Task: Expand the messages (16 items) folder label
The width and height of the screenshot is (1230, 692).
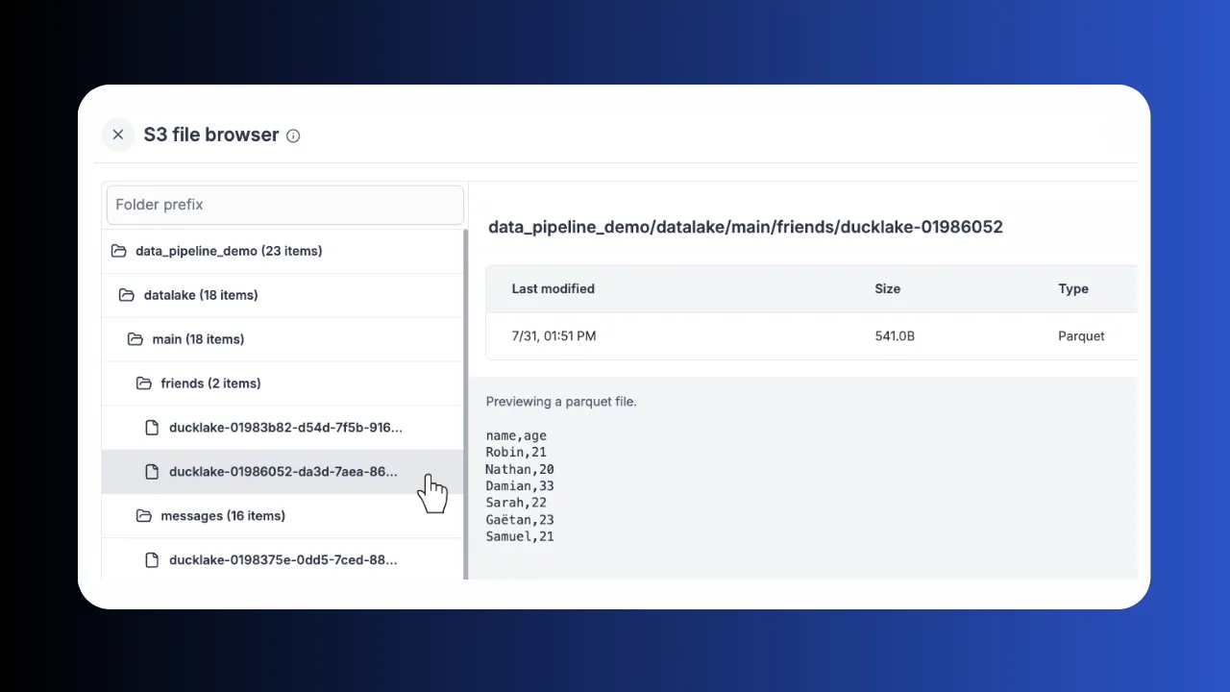Action: (x=223, y=516)
